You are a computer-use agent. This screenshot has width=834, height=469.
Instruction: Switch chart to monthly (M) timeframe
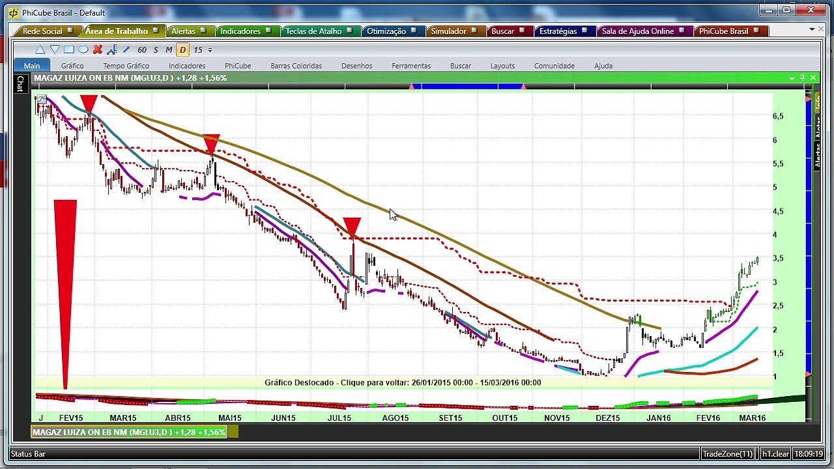(x=169, y=50)
